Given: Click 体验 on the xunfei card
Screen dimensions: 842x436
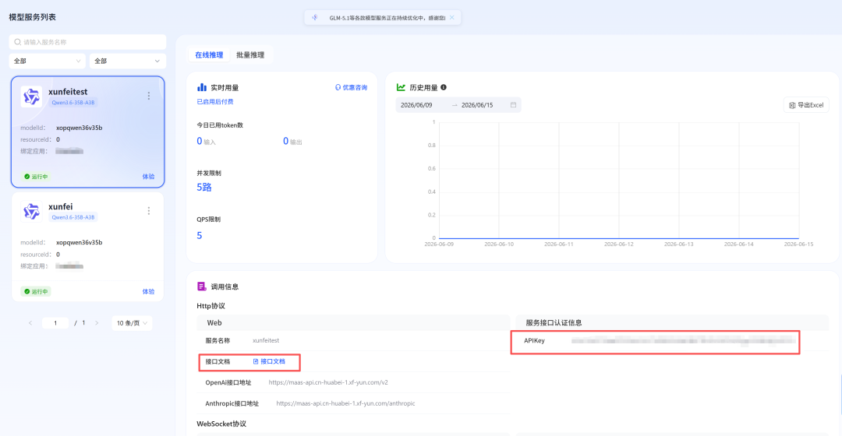Looking at the screenshot, I should coord(148,292).
